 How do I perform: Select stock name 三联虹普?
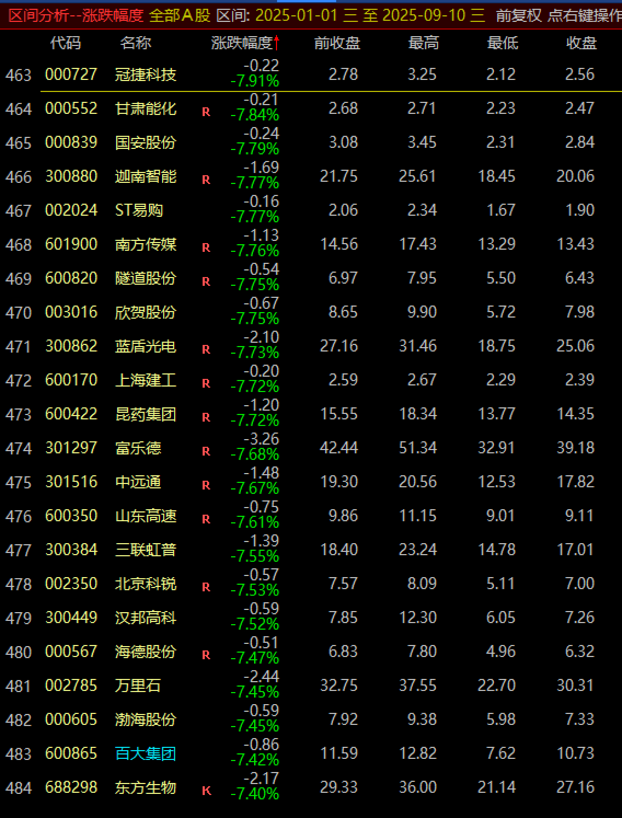coord(146,550)
